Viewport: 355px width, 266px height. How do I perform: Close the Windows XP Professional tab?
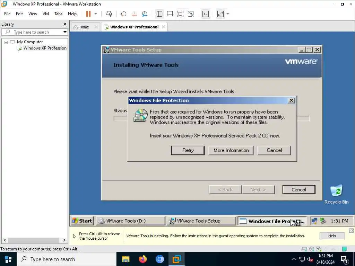(164, 27)
